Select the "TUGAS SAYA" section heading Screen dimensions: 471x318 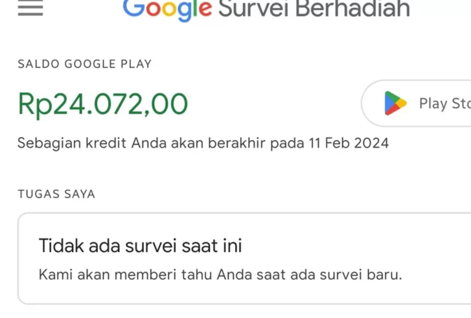click(x=56, y=194)
